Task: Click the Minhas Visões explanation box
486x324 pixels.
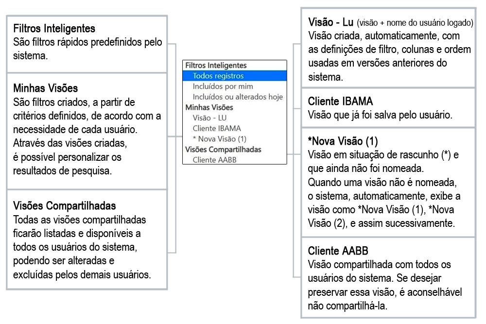Action: (87, 131)
